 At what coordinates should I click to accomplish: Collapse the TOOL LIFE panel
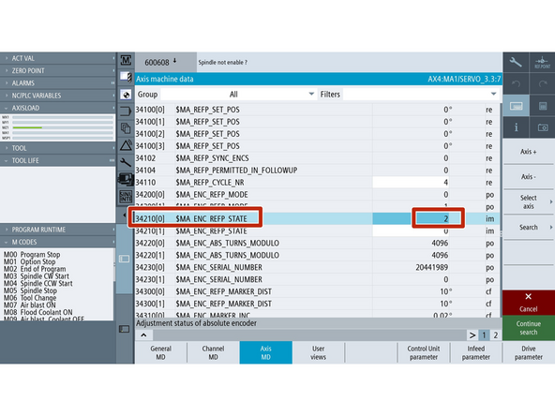click(x=57, y=160)
